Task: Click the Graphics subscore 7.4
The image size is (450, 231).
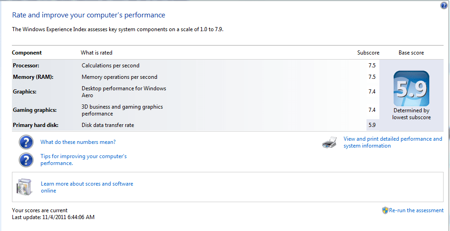Action: (372, 92)
